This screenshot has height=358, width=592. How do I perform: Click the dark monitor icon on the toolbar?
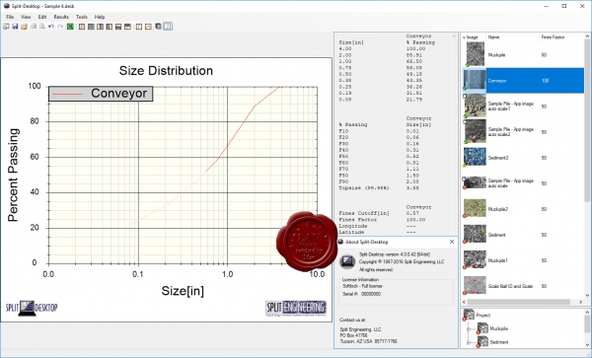pos(158,27)
